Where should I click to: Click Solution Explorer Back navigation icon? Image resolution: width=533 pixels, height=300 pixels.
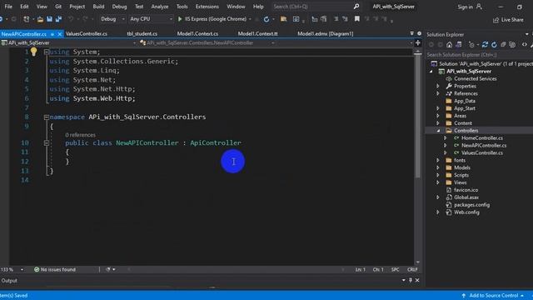pyautogui.click(x=431, y=44)
